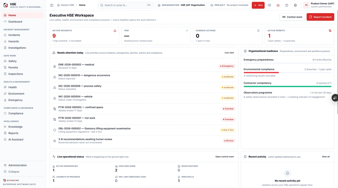Open OBL-2026-000002 Statutory lifting equipment examination
338x188 pixels.
[x=144, y=130]
